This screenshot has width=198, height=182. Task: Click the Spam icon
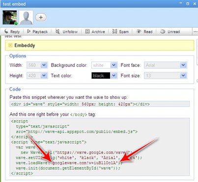(x=115, y=31)
